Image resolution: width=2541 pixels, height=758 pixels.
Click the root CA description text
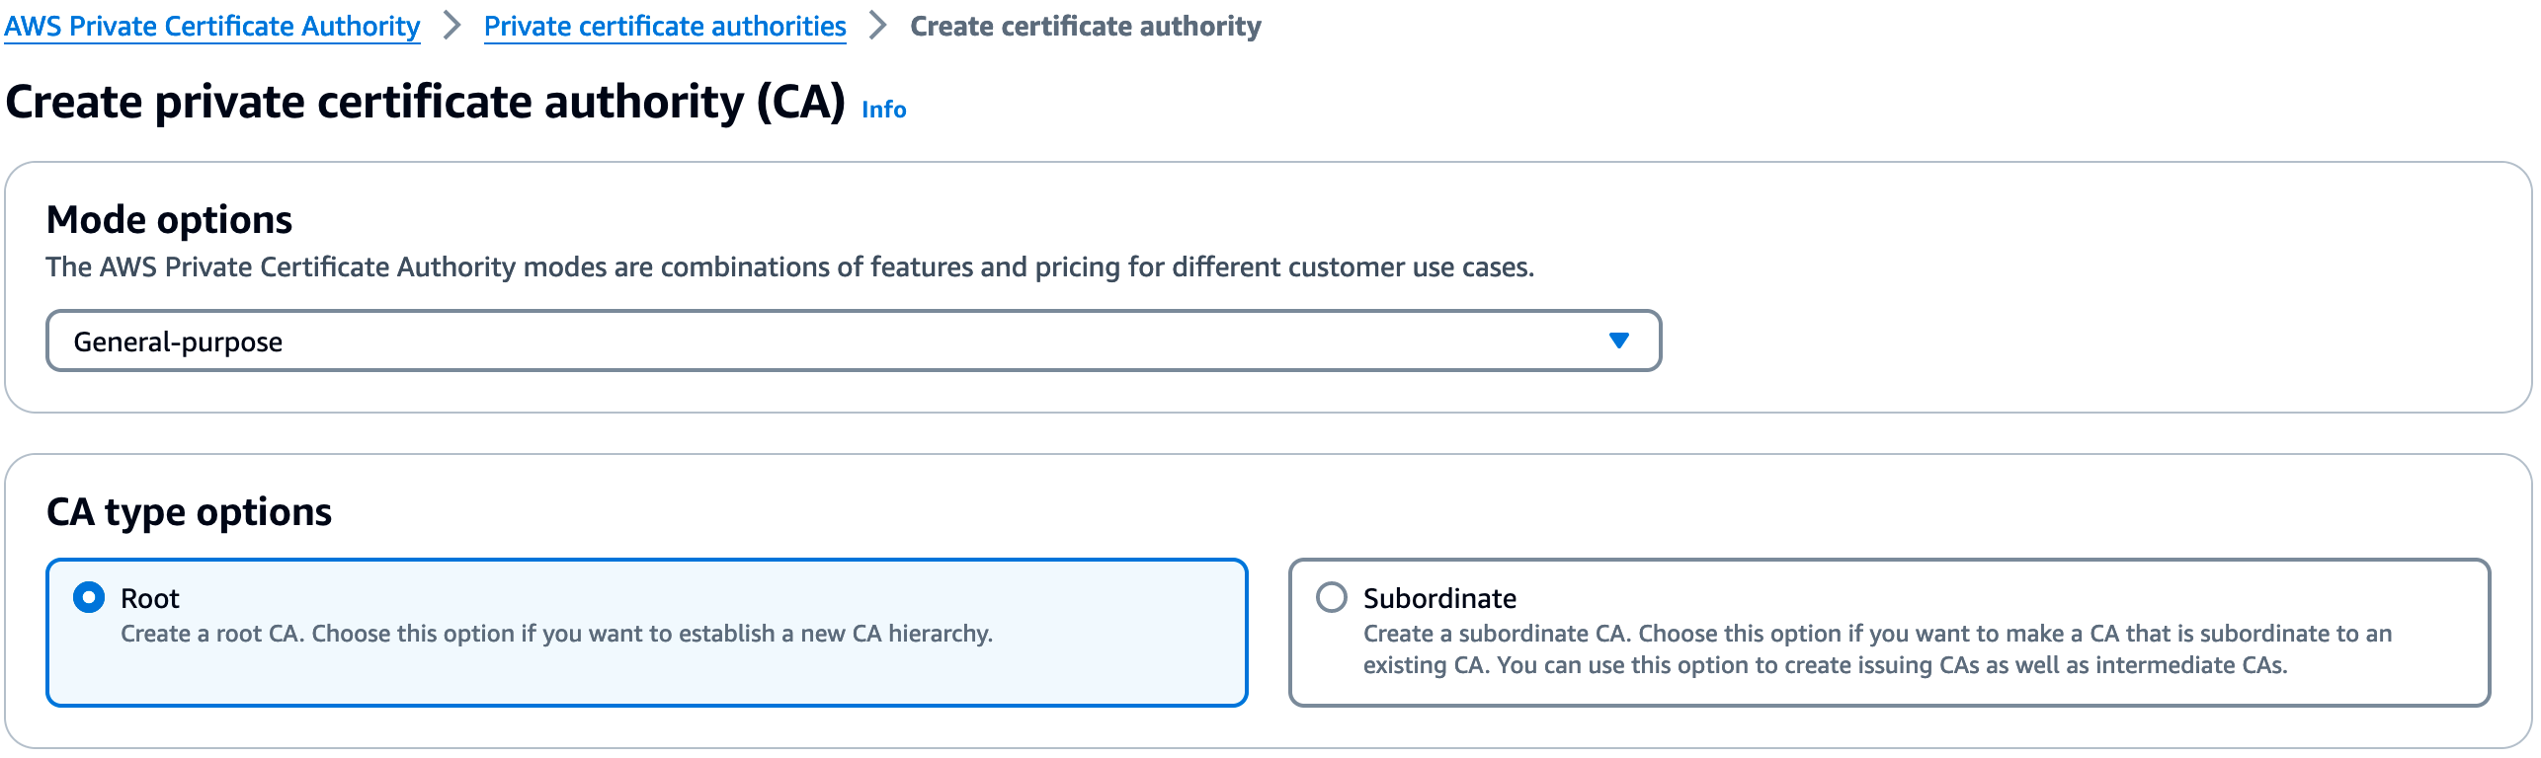pos(556,634)
